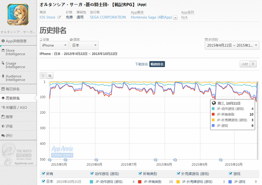The width and height of the screenshot is (262, 185).
Task: Click the event marker near 2015年6月
Action: (96, 160)
